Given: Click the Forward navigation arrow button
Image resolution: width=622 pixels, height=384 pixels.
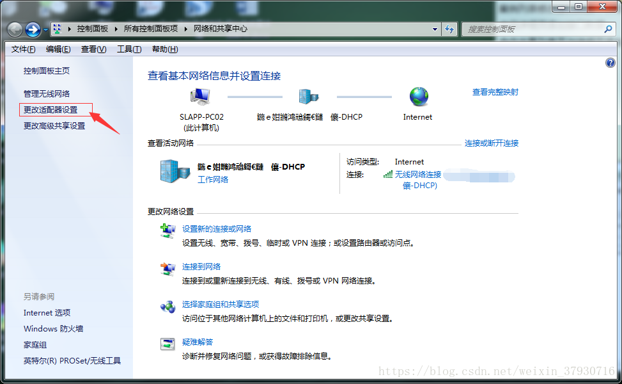Looking at the screenshot, I should click(x=33, y=29).
